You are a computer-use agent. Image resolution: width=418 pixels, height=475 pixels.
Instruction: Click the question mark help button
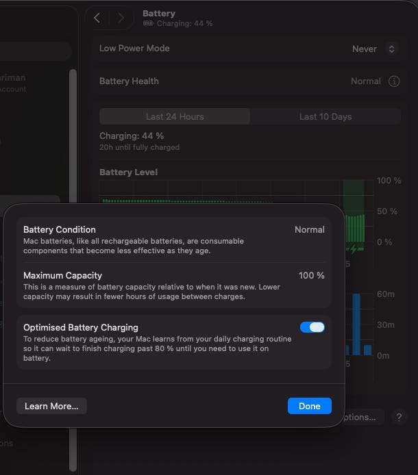[x=399, y=417]
